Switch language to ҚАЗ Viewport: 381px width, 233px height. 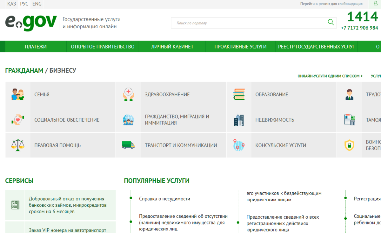[x=12, y=4]
